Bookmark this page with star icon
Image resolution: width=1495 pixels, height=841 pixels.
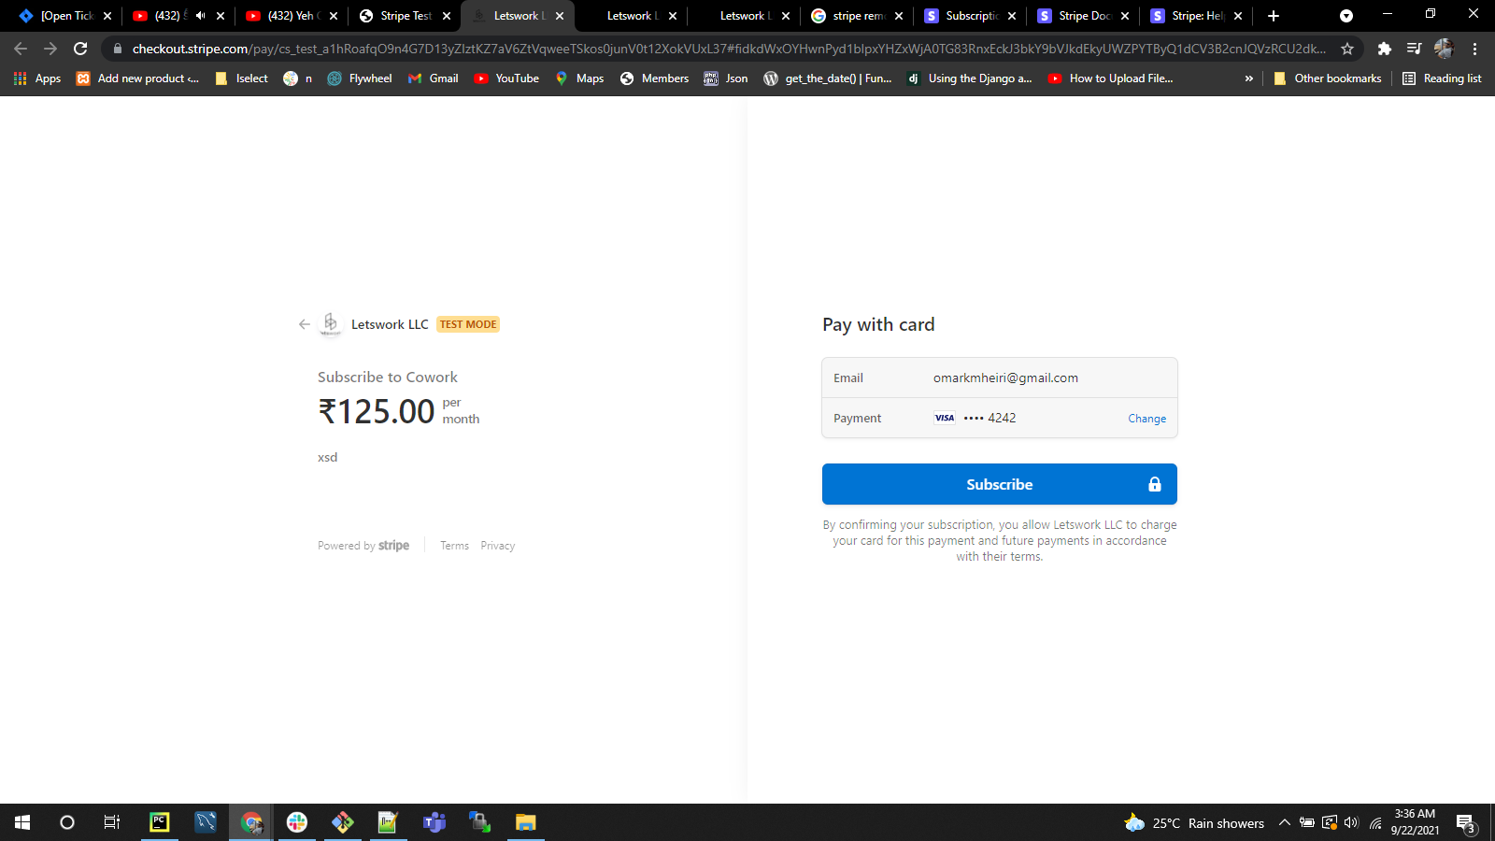coord(1347,49)
